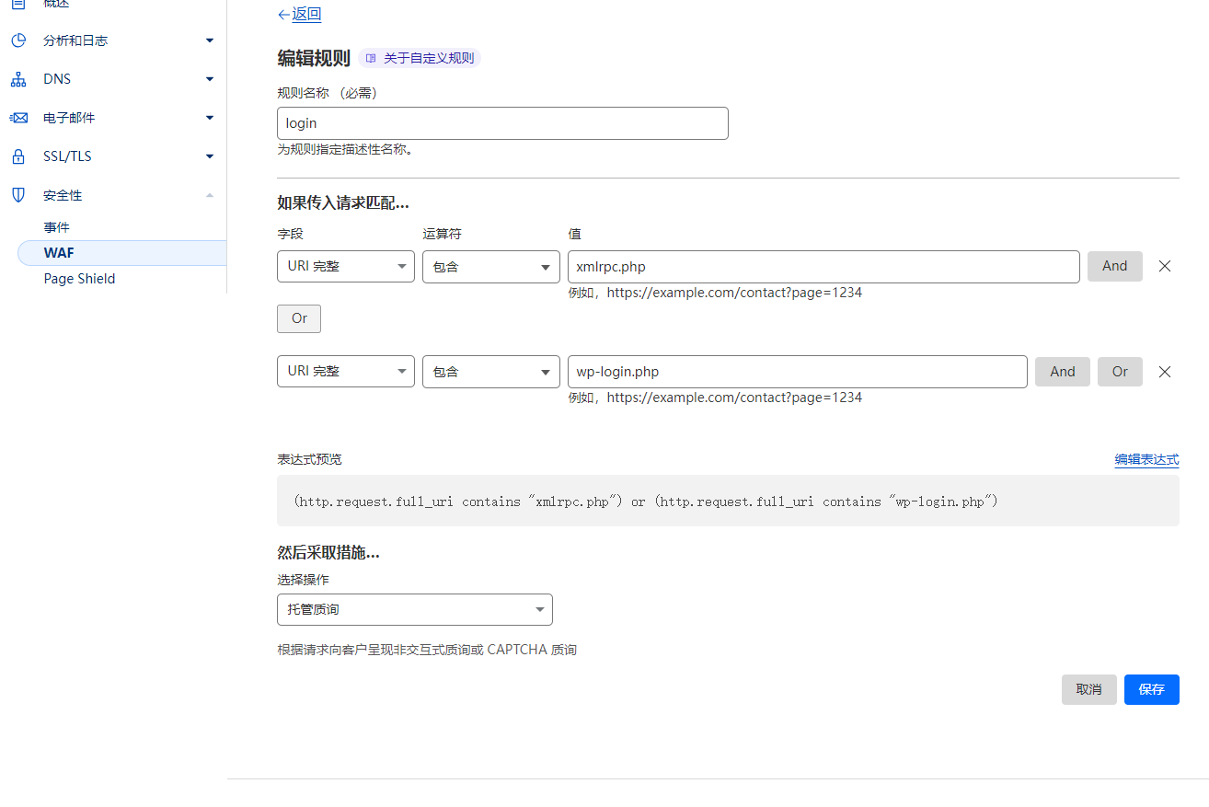Open Page Shield in sidebar
This screenshot has width=1209, height=807.
79,279
